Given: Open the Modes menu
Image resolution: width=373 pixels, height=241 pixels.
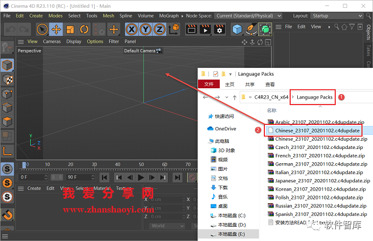Looking at the screenshot, I should 55,16.
